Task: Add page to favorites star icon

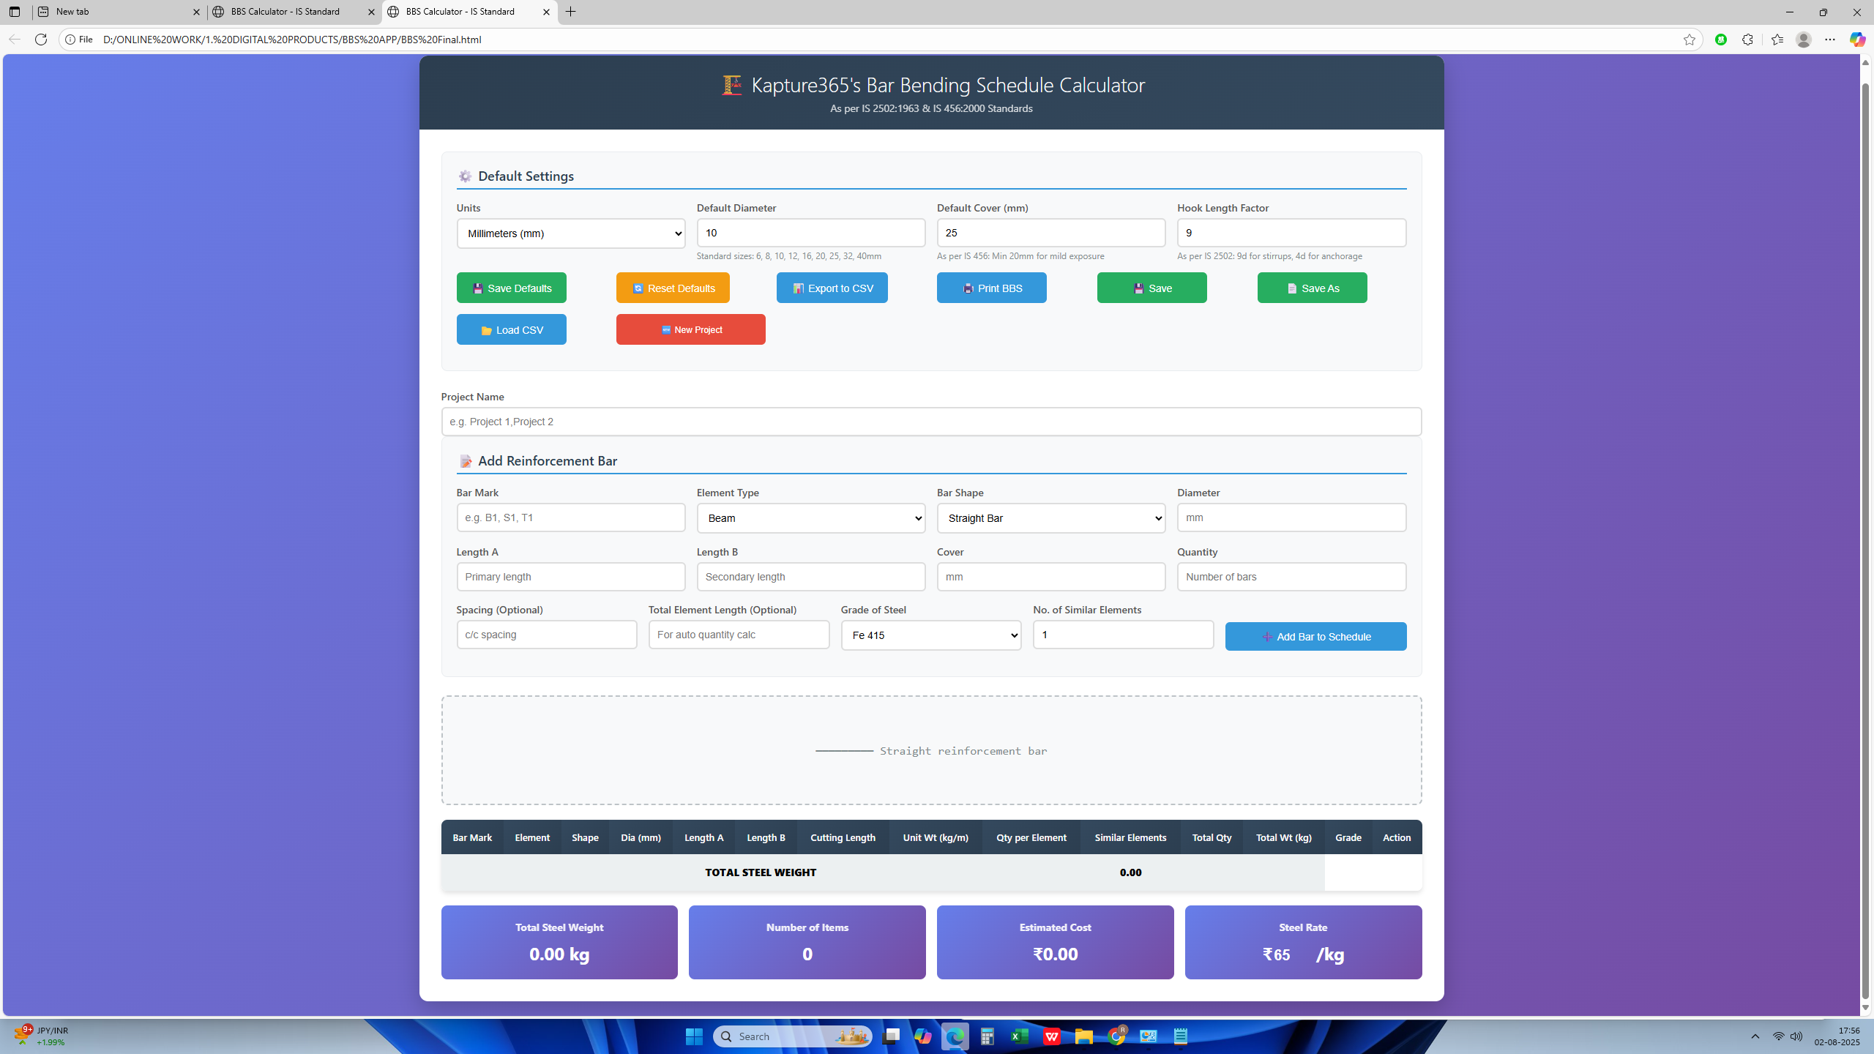Action: click(1689, 40)
